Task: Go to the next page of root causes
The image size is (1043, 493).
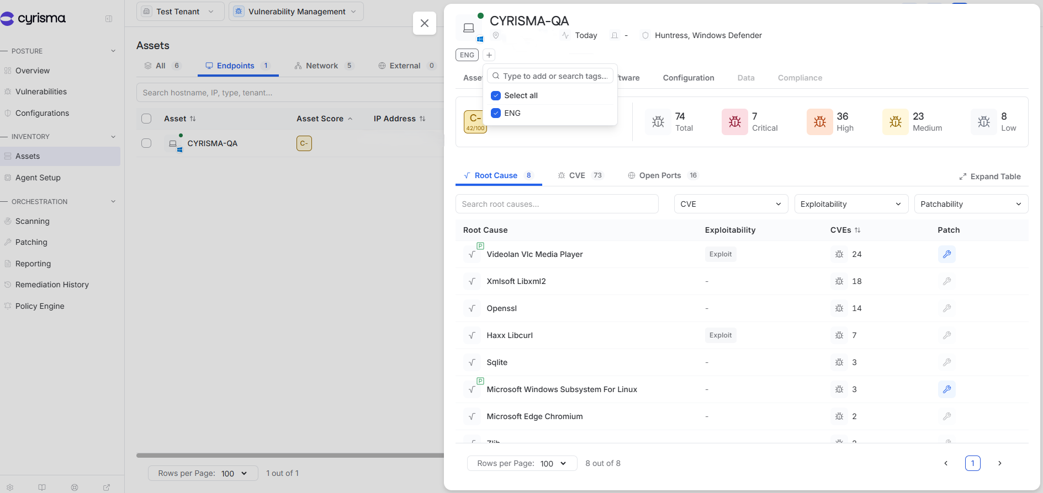Action: pos(1000,463)
